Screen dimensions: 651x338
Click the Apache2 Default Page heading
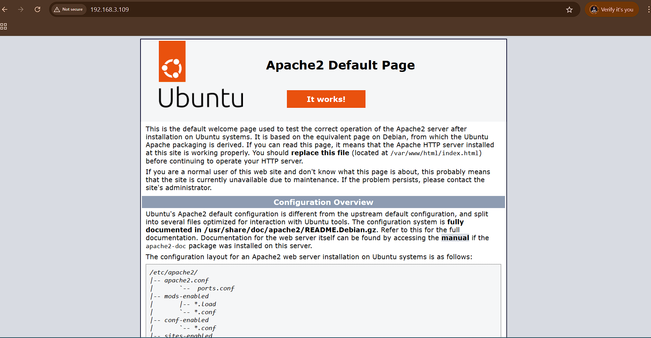[x=340, y=65]
